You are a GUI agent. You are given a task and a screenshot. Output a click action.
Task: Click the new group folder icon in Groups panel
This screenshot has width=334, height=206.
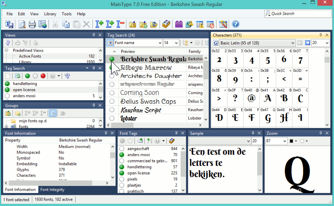click(18, 113)
